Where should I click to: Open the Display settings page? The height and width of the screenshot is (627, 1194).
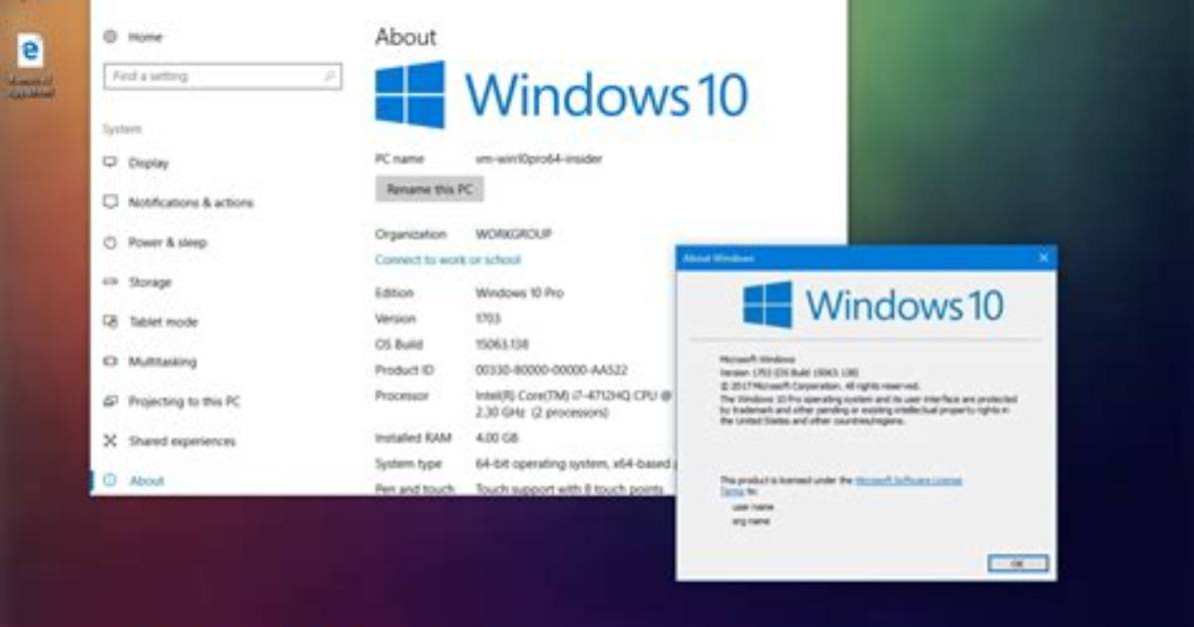point(149,163)
